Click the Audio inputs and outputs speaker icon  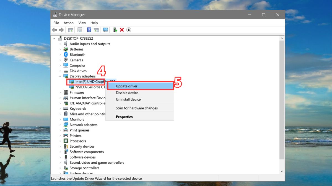(x=66, y=44)
